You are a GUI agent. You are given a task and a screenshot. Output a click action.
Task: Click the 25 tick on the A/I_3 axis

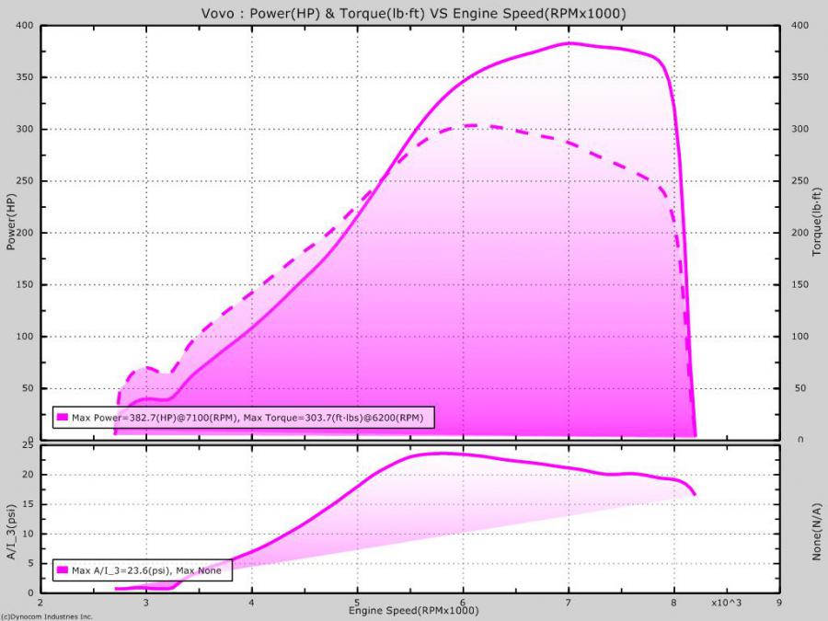click(28, 446)
